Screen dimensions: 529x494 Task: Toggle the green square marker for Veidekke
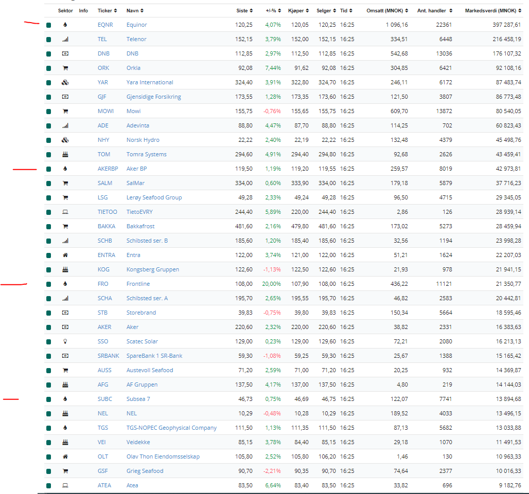pyautogui.click(x=48, y=443)
